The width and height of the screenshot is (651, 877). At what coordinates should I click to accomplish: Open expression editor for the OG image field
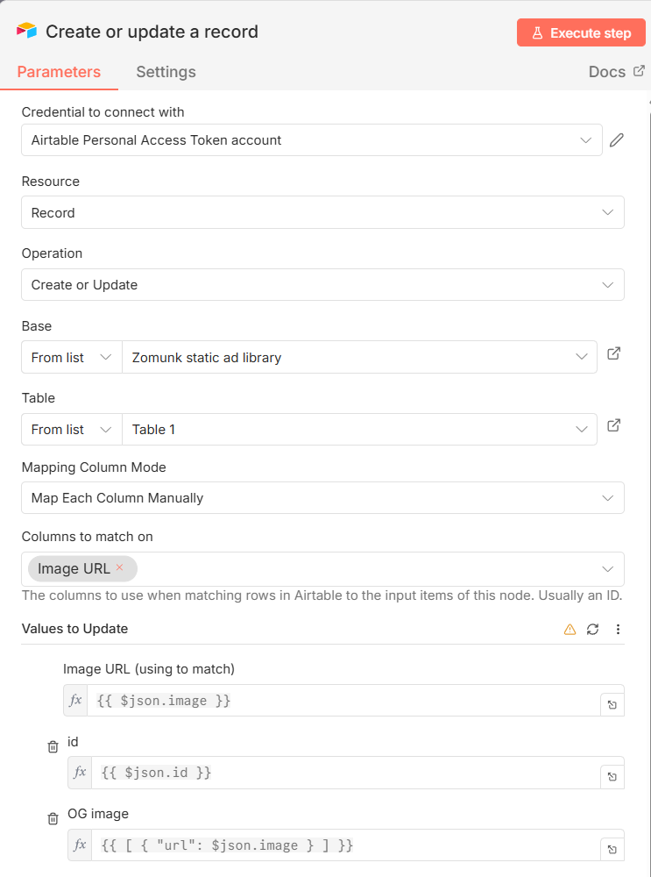pyautogui.click(x=612, y=849)
